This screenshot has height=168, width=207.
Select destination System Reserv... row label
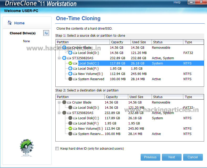coord(91,134)
